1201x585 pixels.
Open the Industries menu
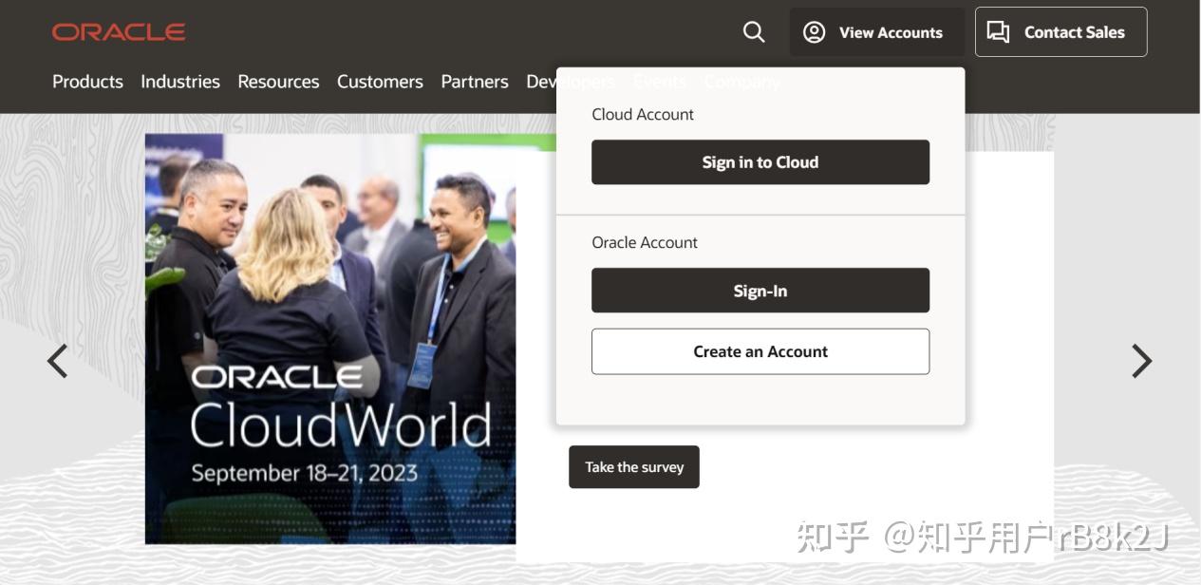point(180,82)
